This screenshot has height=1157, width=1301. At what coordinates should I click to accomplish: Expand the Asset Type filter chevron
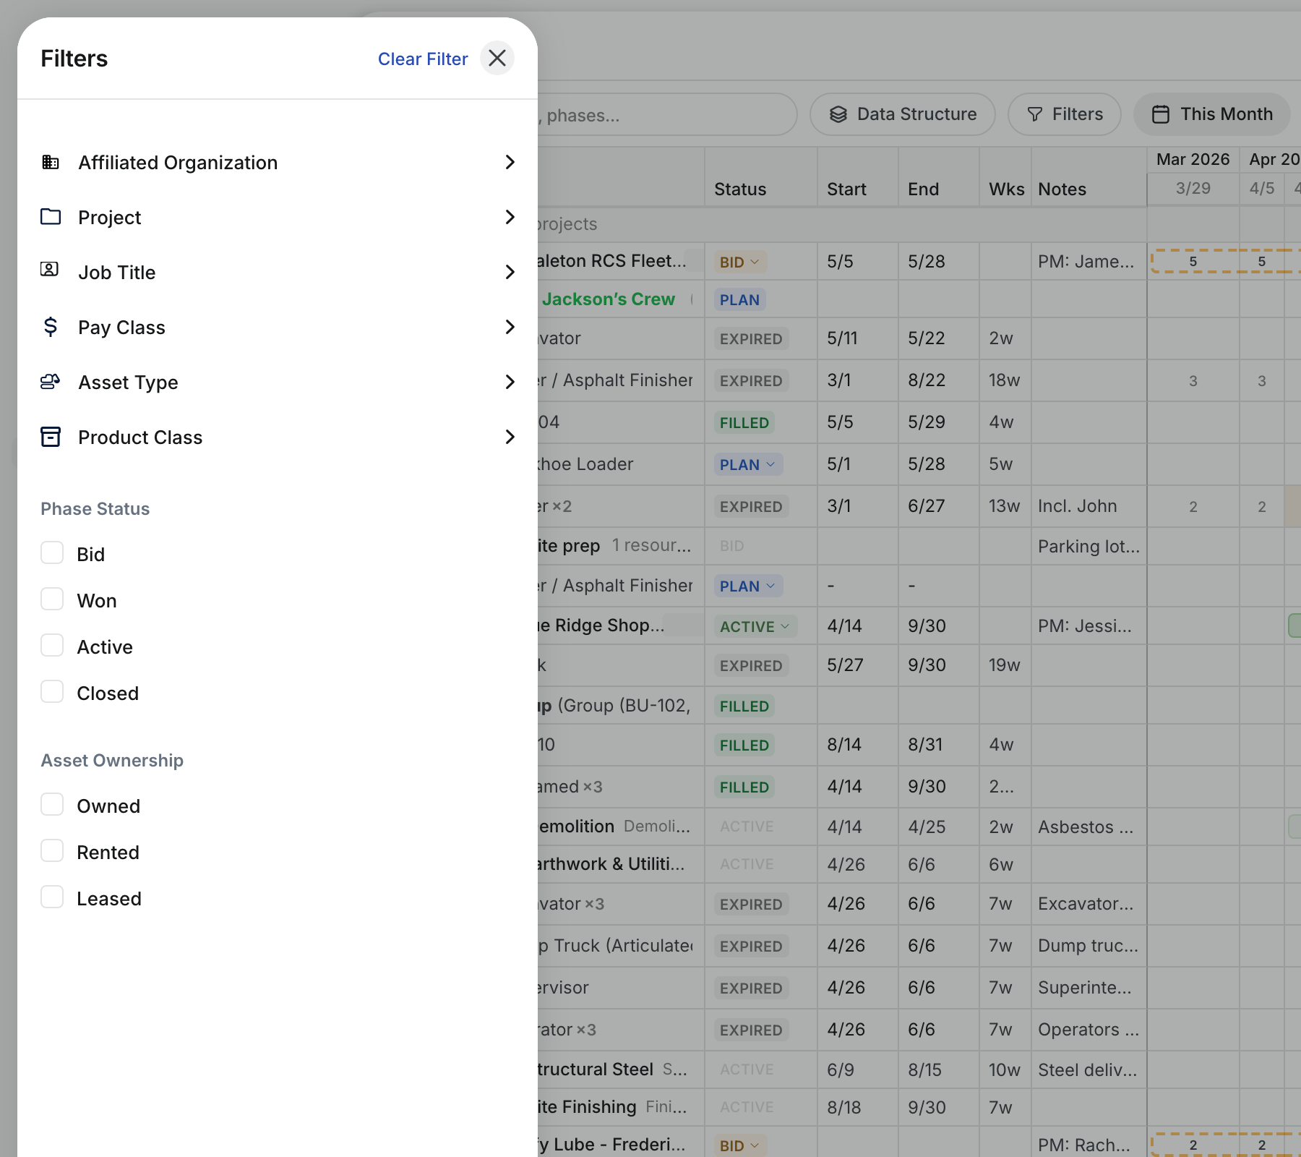(x=510, y=382)
